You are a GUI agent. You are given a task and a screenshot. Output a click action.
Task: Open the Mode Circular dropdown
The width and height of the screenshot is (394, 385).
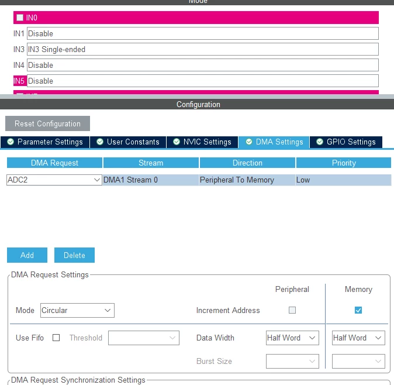tap(77, 310)
